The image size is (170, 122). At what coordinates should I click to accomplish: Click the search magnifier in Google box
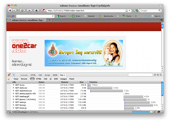point(160,10)
